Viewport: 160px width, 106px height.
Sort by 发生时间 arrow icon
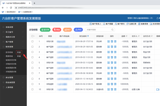click(x=88, y=36)
